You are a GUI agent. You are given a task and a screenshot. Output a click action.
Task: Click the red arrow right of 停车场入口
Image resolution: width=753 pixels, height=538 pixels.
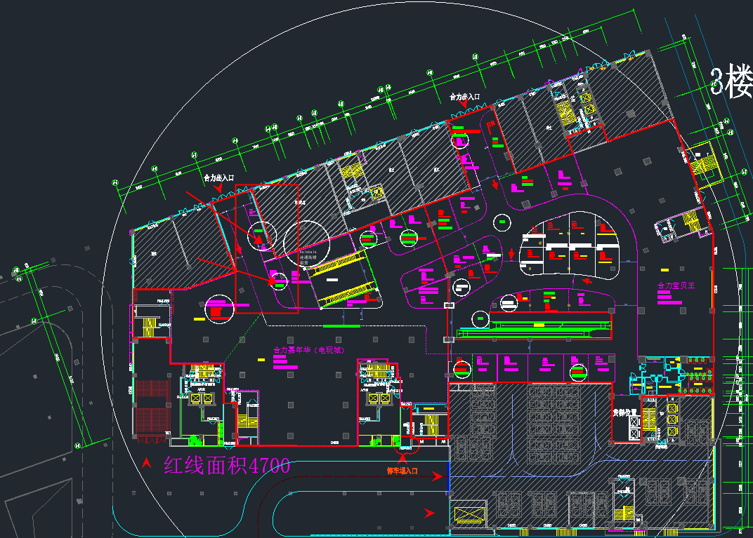438,477
